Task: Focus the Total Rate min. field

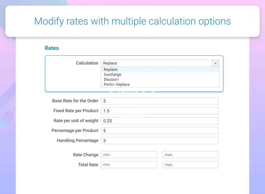Action: pos(129,165)
